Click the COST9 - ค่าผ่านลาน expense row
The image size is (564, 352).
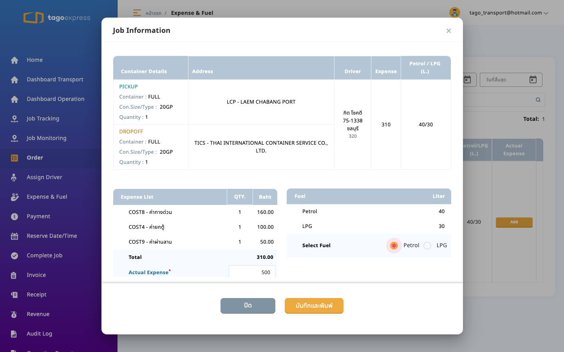click(195, 242)
